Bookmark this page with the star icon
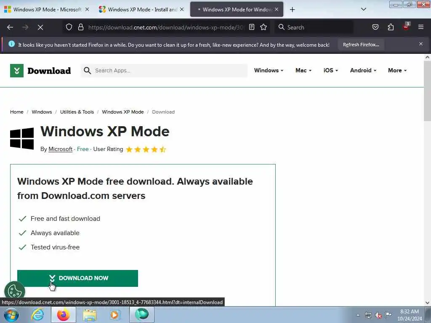The height and width of the screenshot is (323, 431). pyautogui.click(x=263, y=27)
